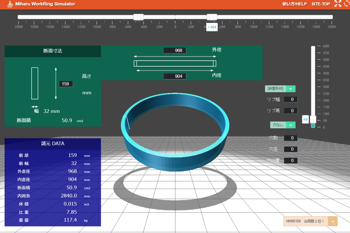The height and width of the screenshot is (233, 350).
Task: Click the 体積 0.015 value
Action: tap(70, 204)
